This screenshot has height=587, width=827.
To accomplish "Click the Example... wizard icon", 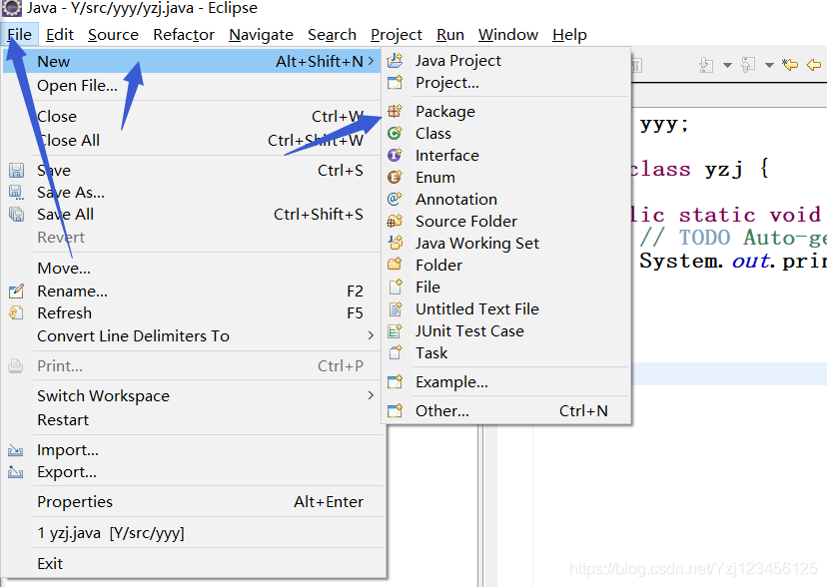I will coord(396,382).
